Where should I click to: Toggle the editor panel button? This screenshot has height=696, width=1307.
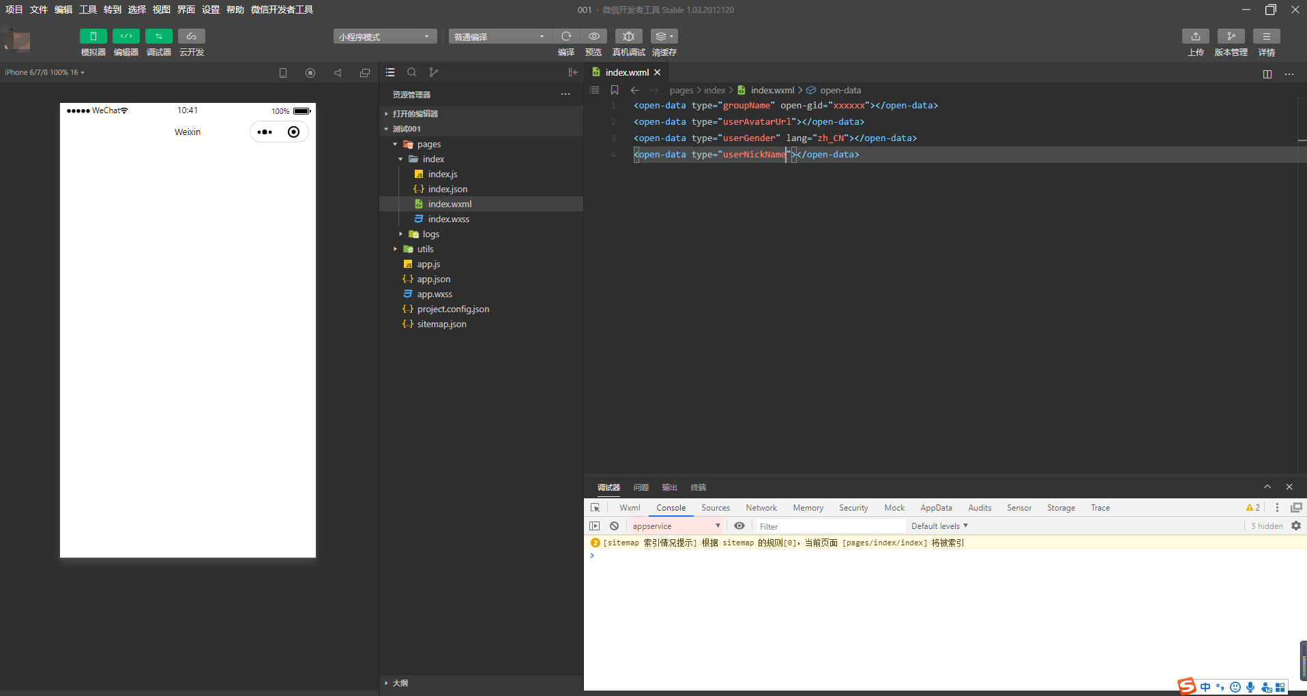point(126,36)
